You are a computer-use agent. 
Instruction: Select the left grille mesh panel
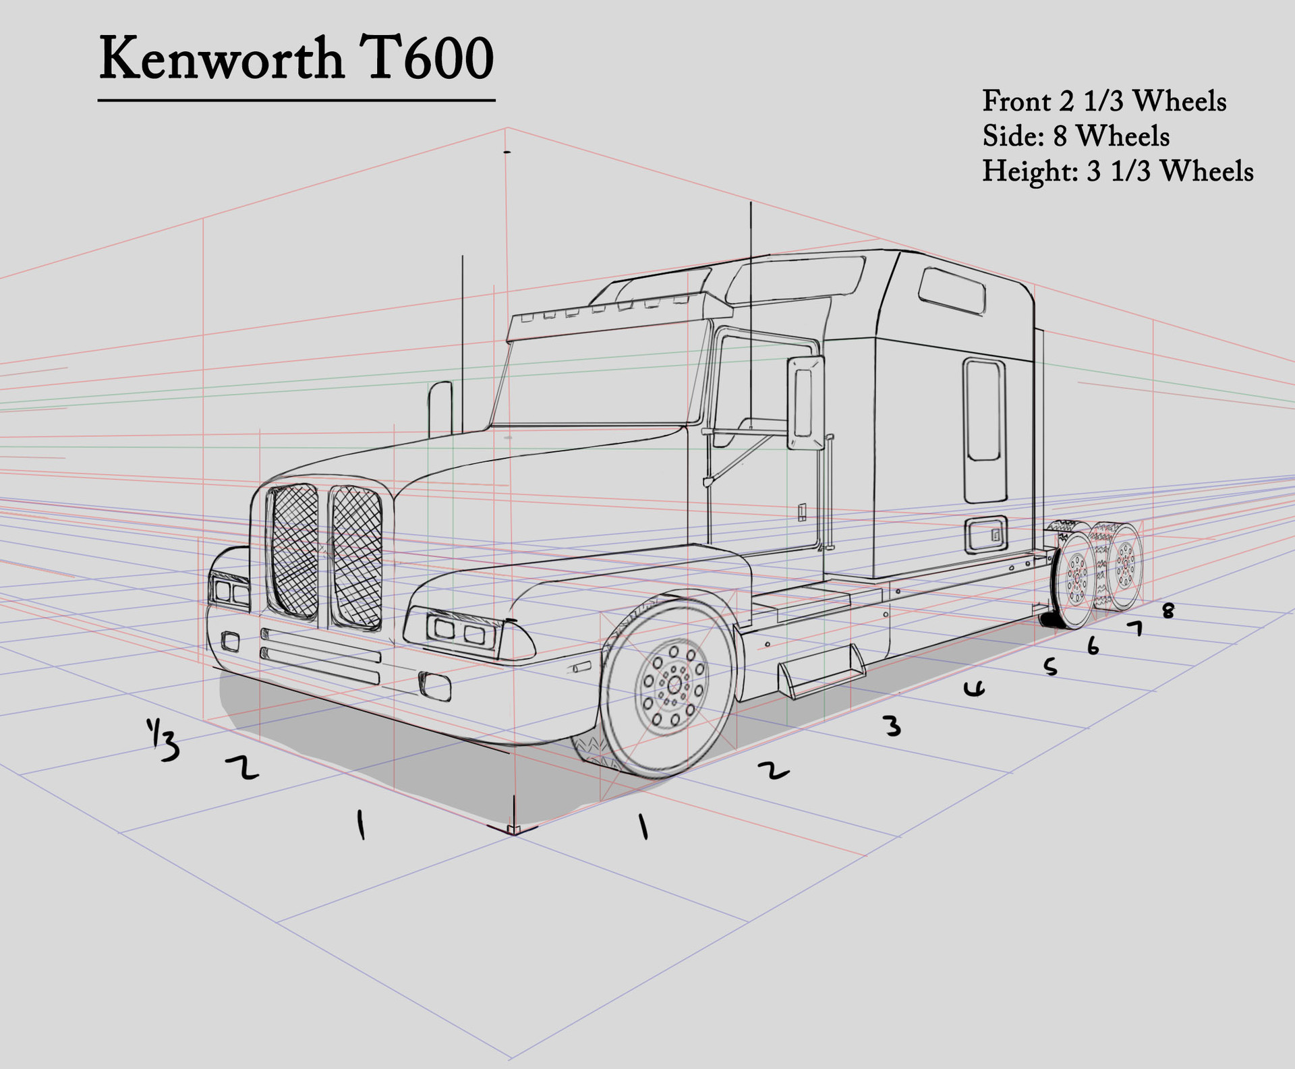297,550
